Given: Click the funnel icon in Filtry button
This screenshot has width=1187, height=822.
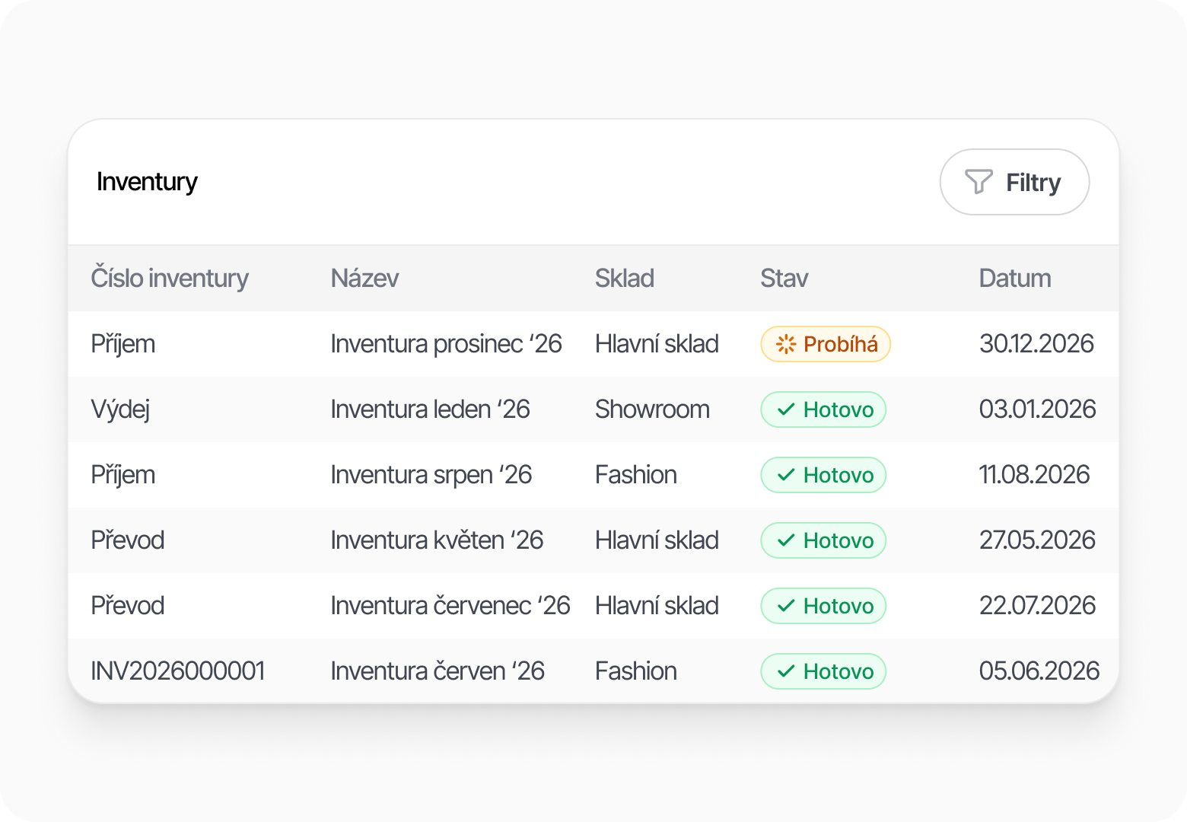Looking at the screenshot, I should (x=979, y=182).
